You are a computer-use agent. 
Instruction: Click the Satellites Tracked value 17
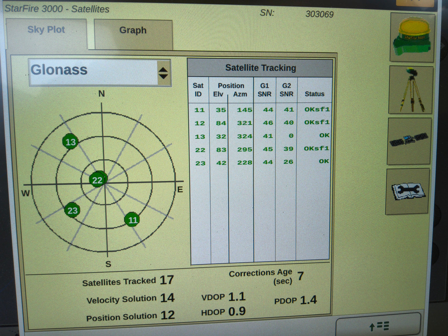tap(167, 280)
